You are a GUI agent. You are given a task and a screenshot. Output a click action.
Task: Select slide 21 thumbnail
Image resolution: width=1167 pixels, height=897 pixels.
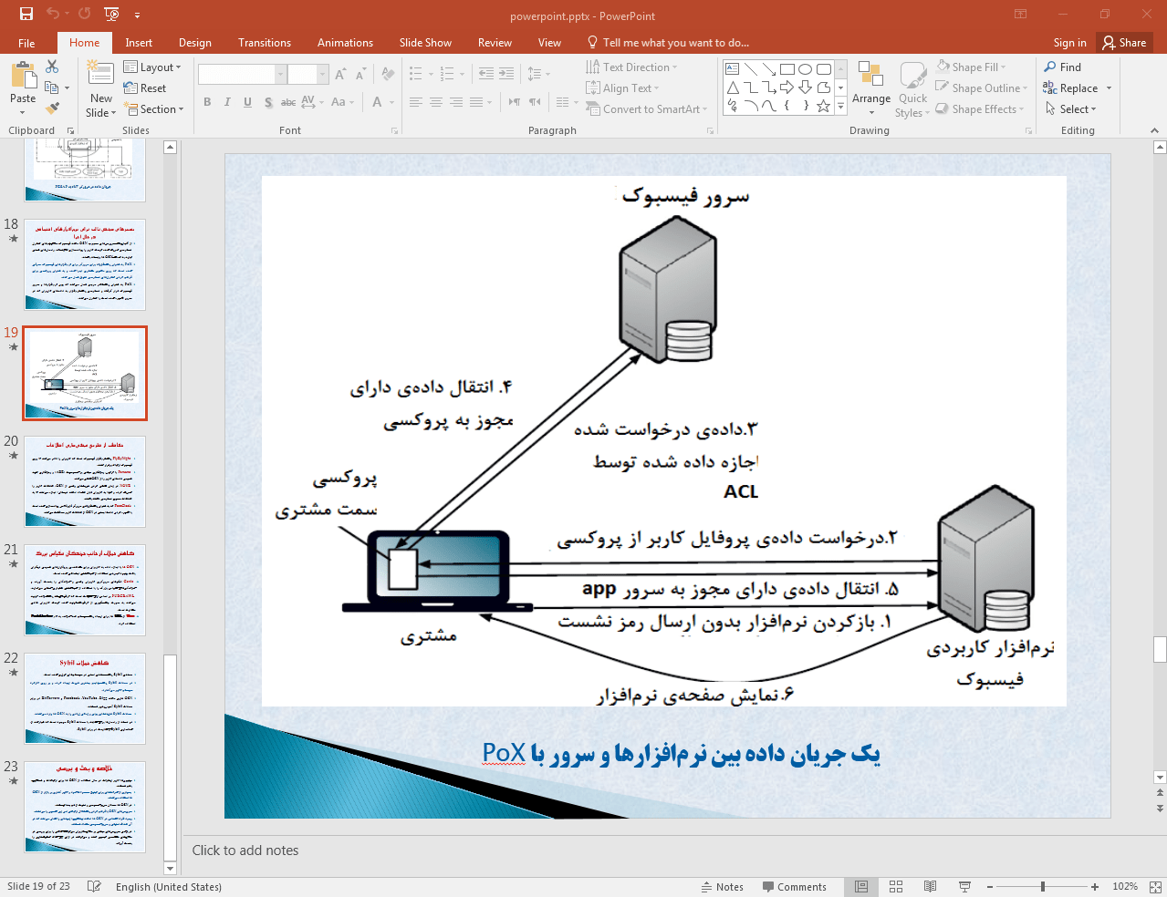pyautogui.click(x=85, y=590)
